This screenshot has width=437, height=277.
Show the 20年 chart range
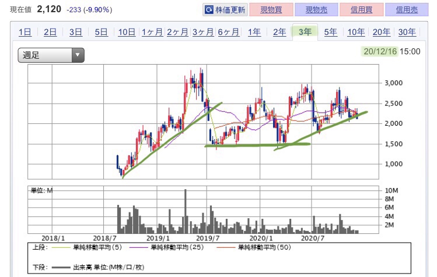click(381, 32)
